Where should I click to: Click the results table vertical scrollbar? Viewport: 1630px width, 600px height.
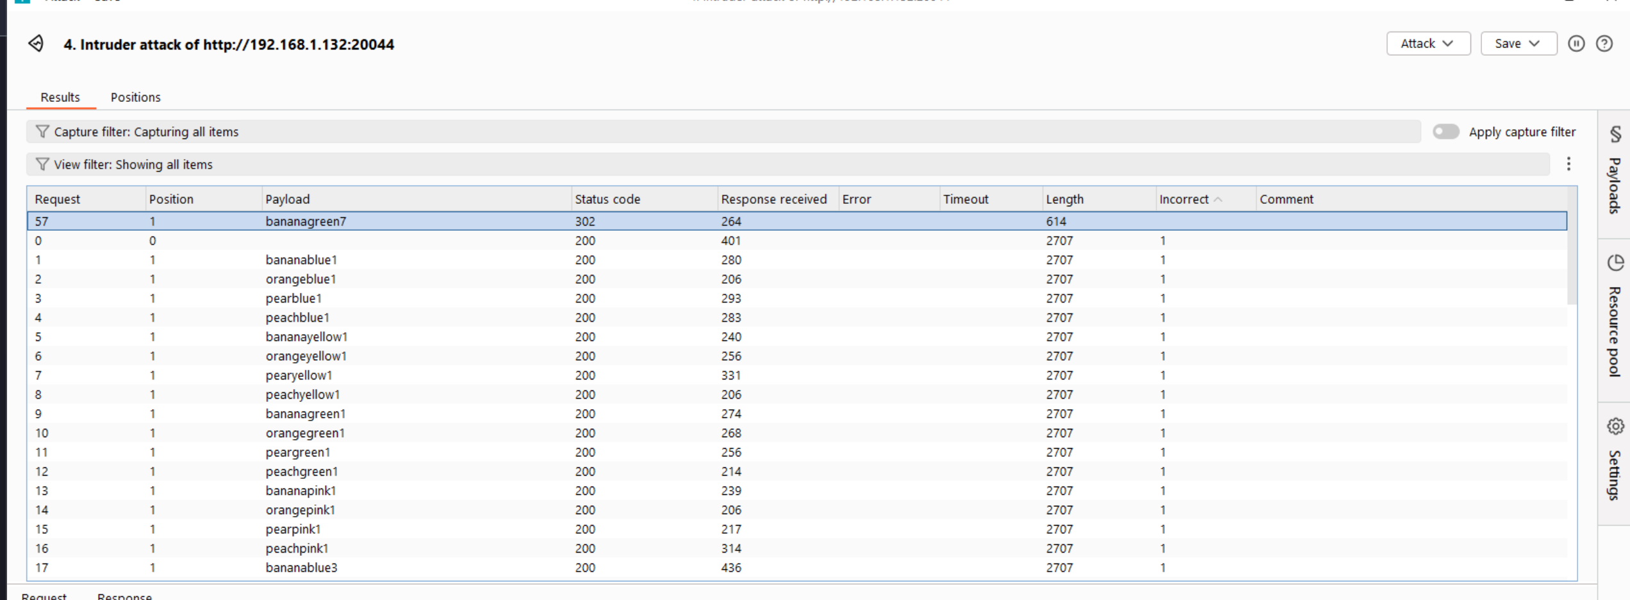(x=1572, y=256)
